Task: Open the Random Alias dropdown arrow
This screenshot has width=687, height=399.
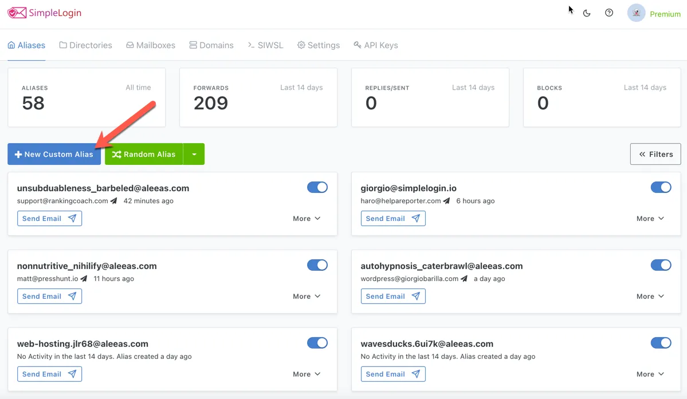Action: coord(194,154)
